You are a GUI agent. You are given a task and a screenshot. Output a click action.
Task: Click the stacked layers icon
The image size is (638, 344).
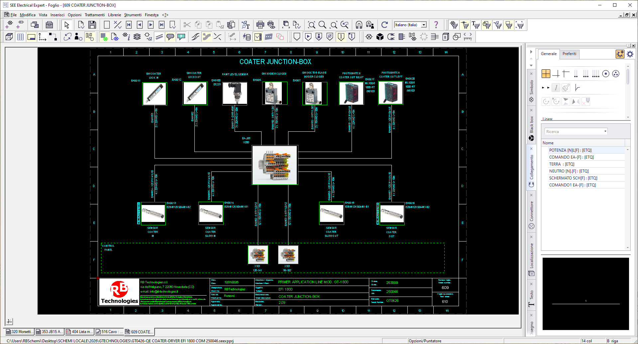137,37
